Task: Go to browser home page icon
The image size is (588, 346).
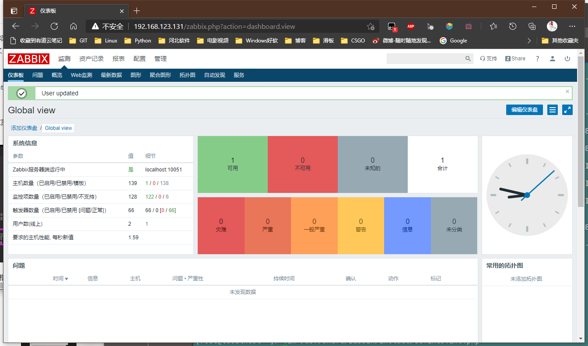Action: [x=73, y=26]
